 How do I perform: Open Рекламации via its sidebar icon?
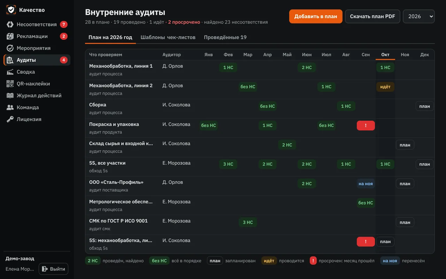[10, 36]
